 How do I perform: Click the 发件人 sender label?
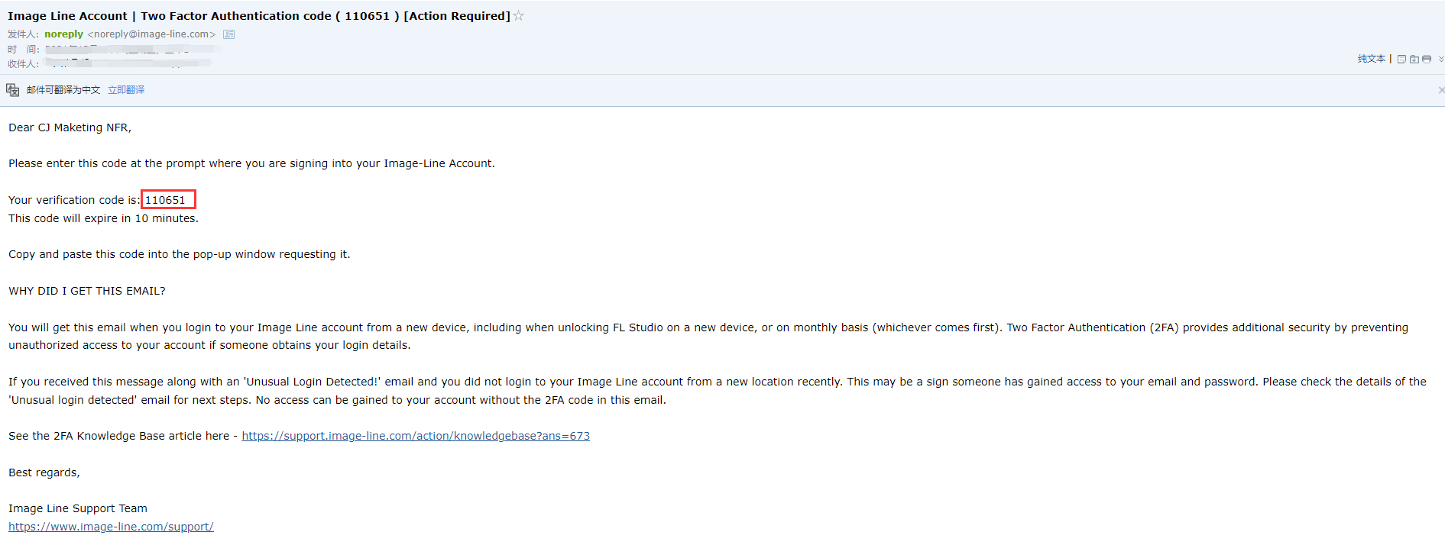(23, 34)
